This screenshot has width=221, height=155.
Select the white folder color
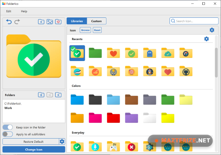coord(150,118)
